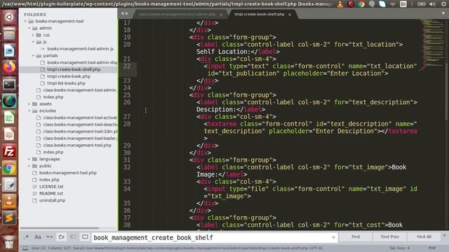Toggle in-selection search option
The width and height of the screenshot is (449, 252).
click(x=73, y=237)
